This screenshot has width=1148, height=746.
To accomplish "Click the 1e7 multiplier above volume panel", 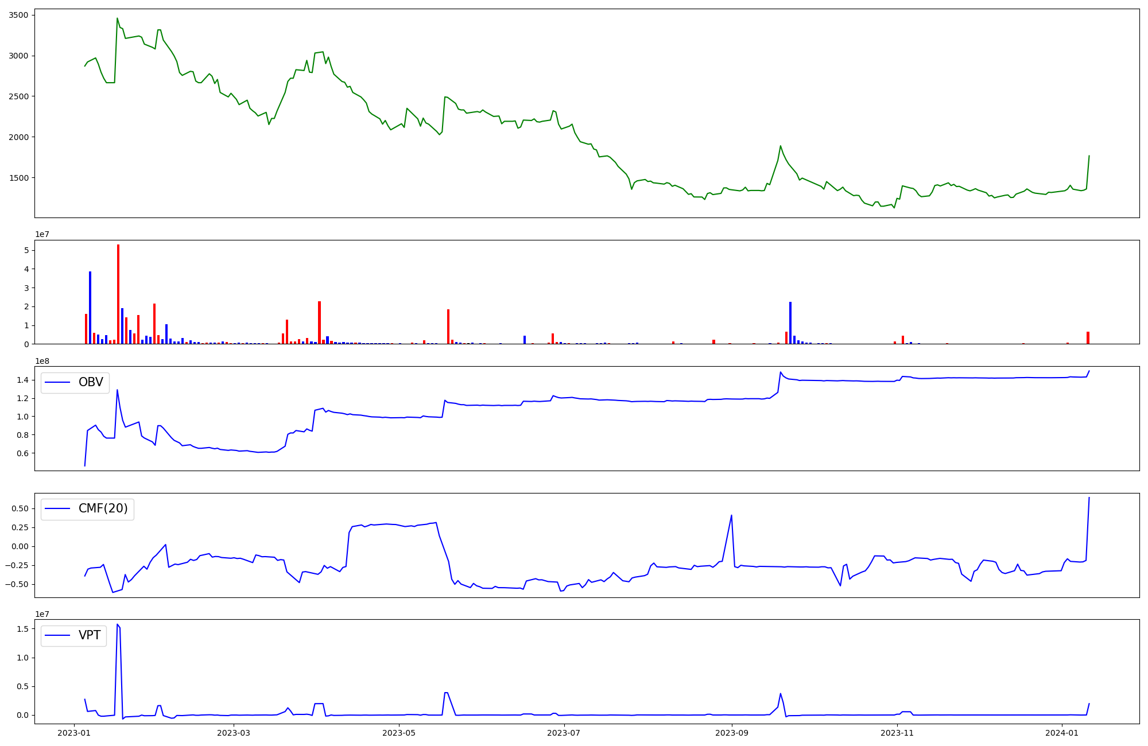I will [x=42, y=235].
